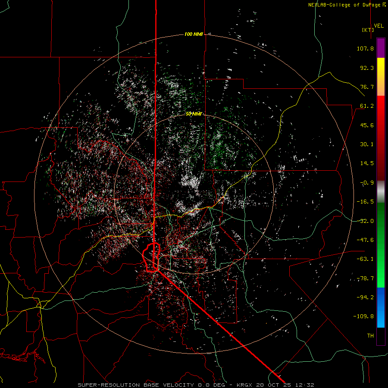Select the -47.6 velocity scale value

click(365, 240)
